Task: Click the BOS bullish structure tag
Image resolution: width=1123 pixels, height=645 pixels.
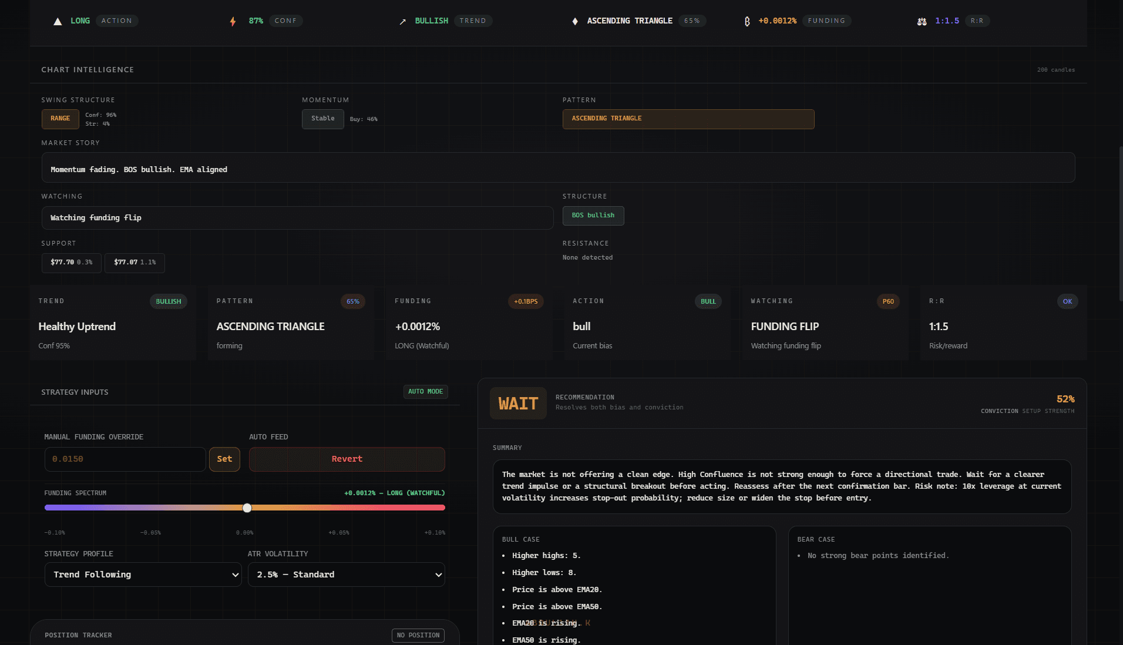Action: (x=593, y=216)
